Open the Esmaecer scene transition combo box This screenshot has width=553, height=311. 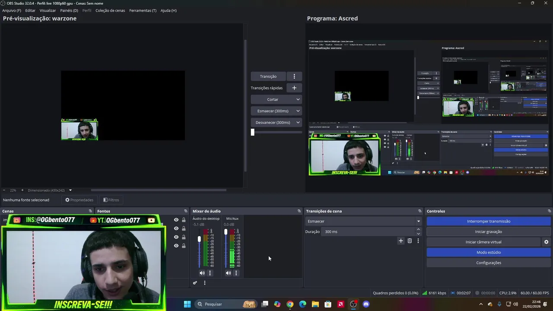[x=363, y=221]
